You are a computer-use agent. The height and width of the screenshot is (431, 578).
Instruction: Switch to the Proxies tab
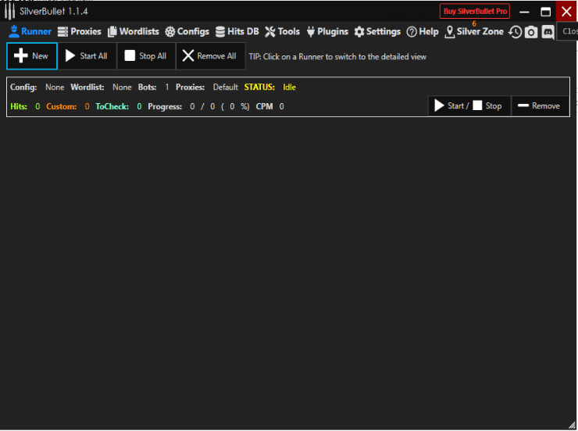(x=79, y=32)
